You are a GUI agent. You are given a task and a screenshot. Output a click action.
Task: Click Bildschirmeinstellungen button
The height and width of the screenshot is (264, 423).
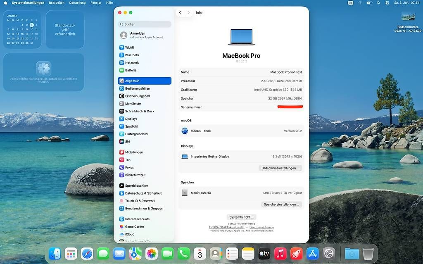280,168
